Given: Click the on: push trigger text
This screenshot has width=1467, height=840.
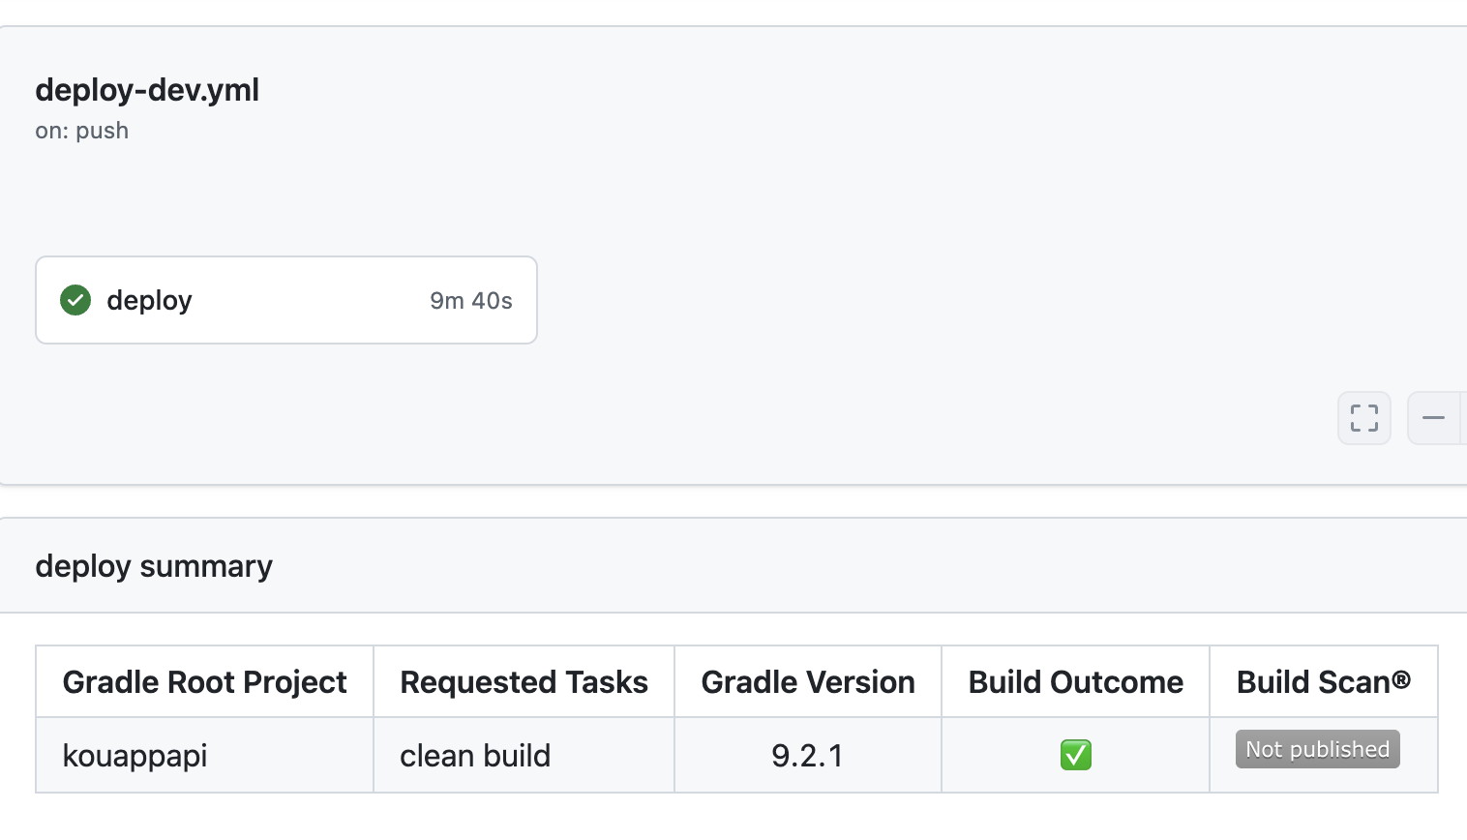Looking at the screenshot, I should [x=82, y=131].
